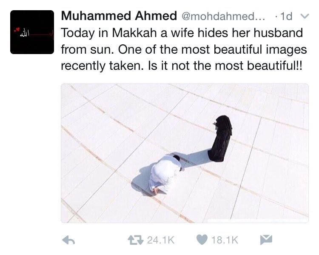Screen dimensions: 319x255
Task: Click the Muhammed Ahmed display name
Action: pos(119,16)
